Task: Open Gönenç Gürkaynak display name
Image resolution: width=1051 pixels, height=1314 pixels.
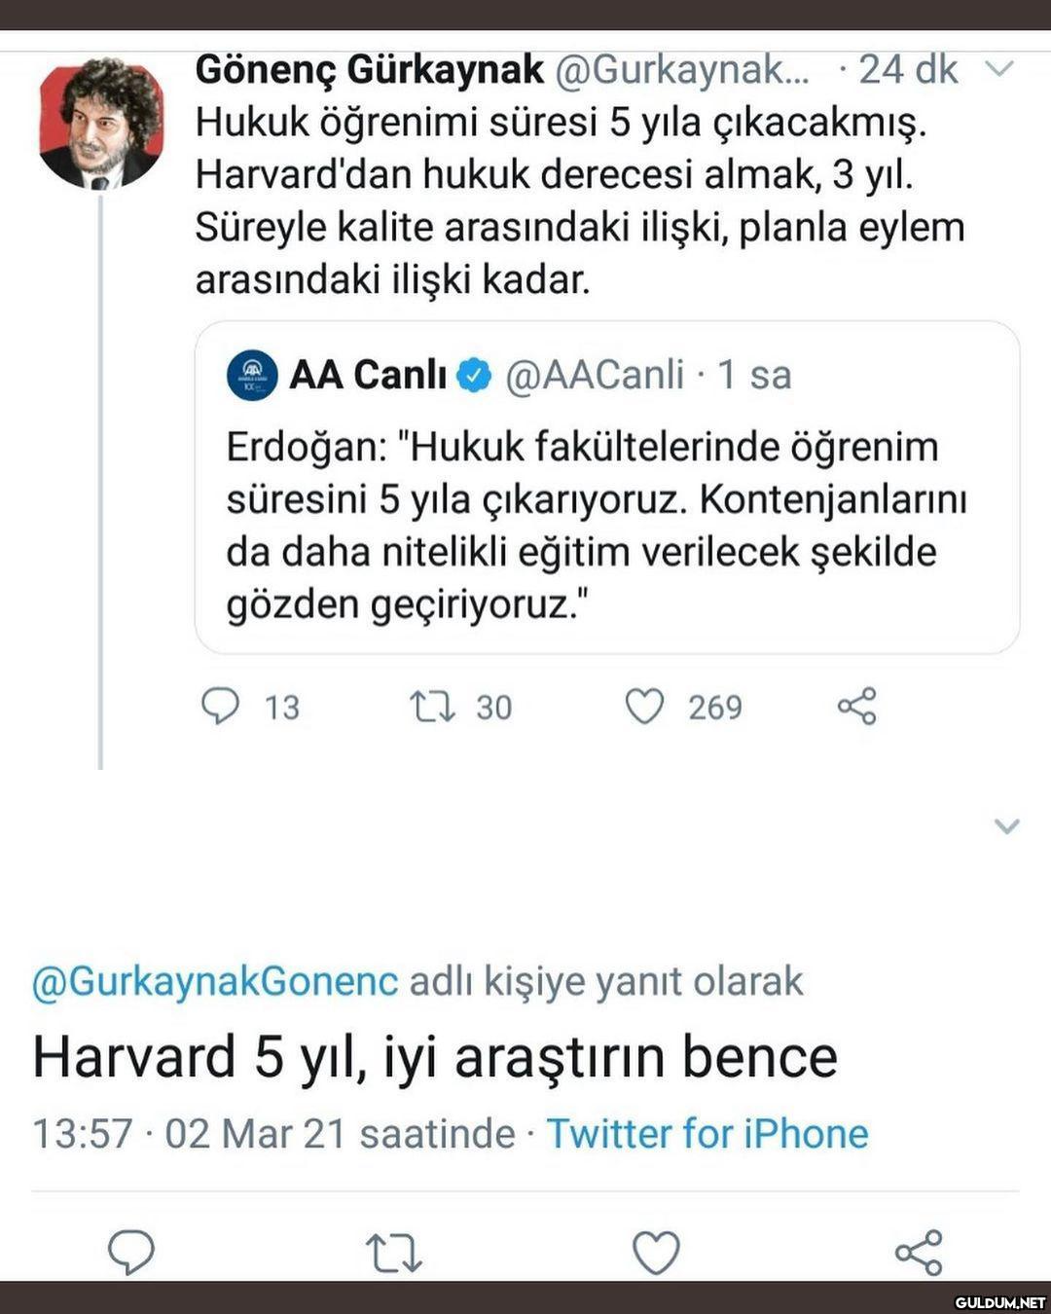Action: (369, 69)
